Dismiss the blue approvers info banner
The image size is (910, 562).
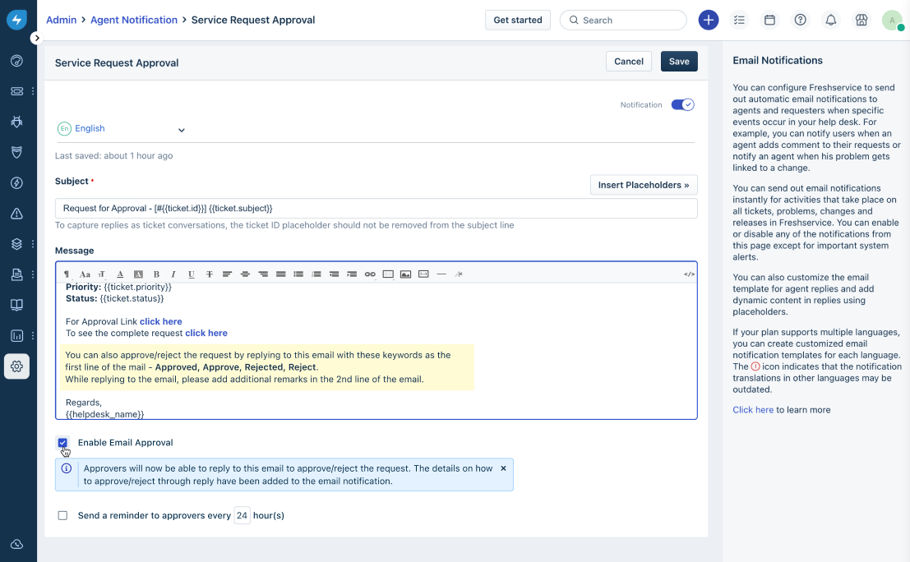tap(503, 468)
